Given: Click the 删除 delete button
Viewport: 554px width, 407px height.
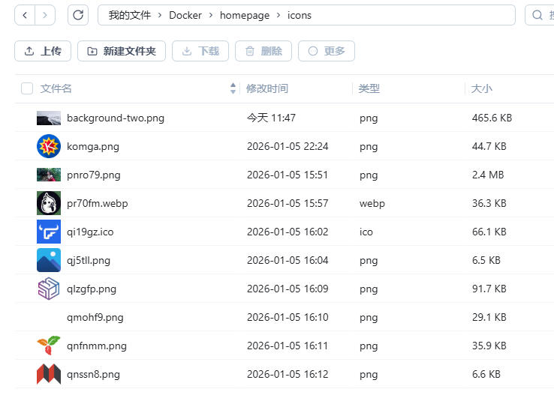Looking at the screenshot, I should tap(263, 51).
